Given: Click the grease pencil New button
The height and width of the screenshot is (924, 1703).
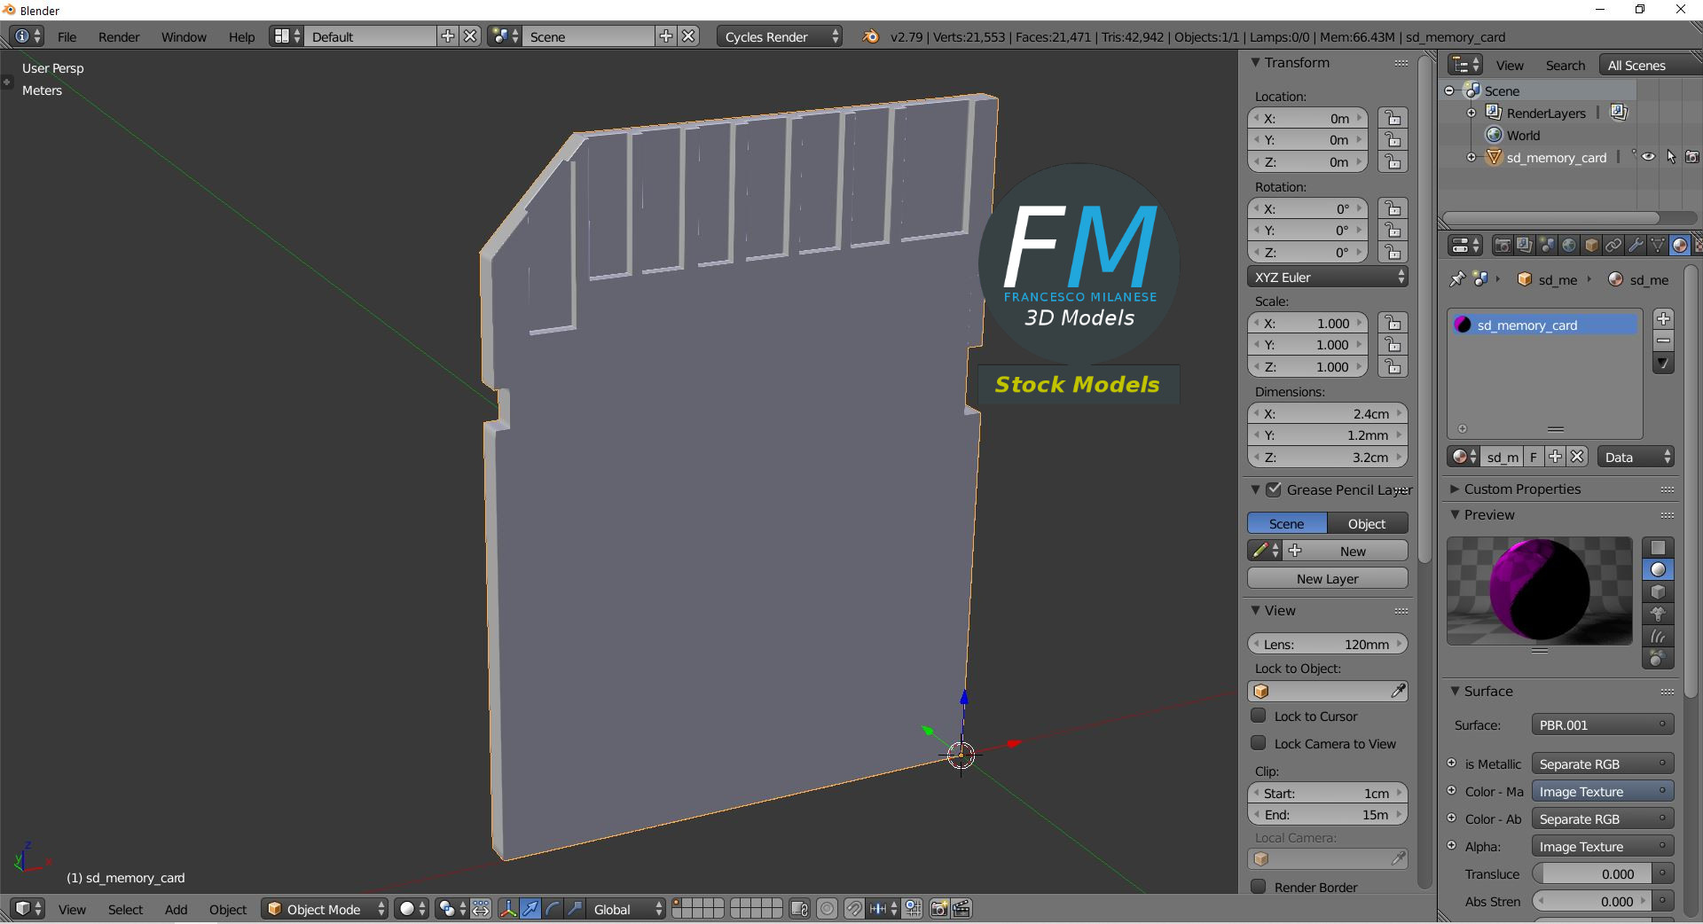Looking at the screenshot, I should pyautogui.click(x=1346, y=551).
